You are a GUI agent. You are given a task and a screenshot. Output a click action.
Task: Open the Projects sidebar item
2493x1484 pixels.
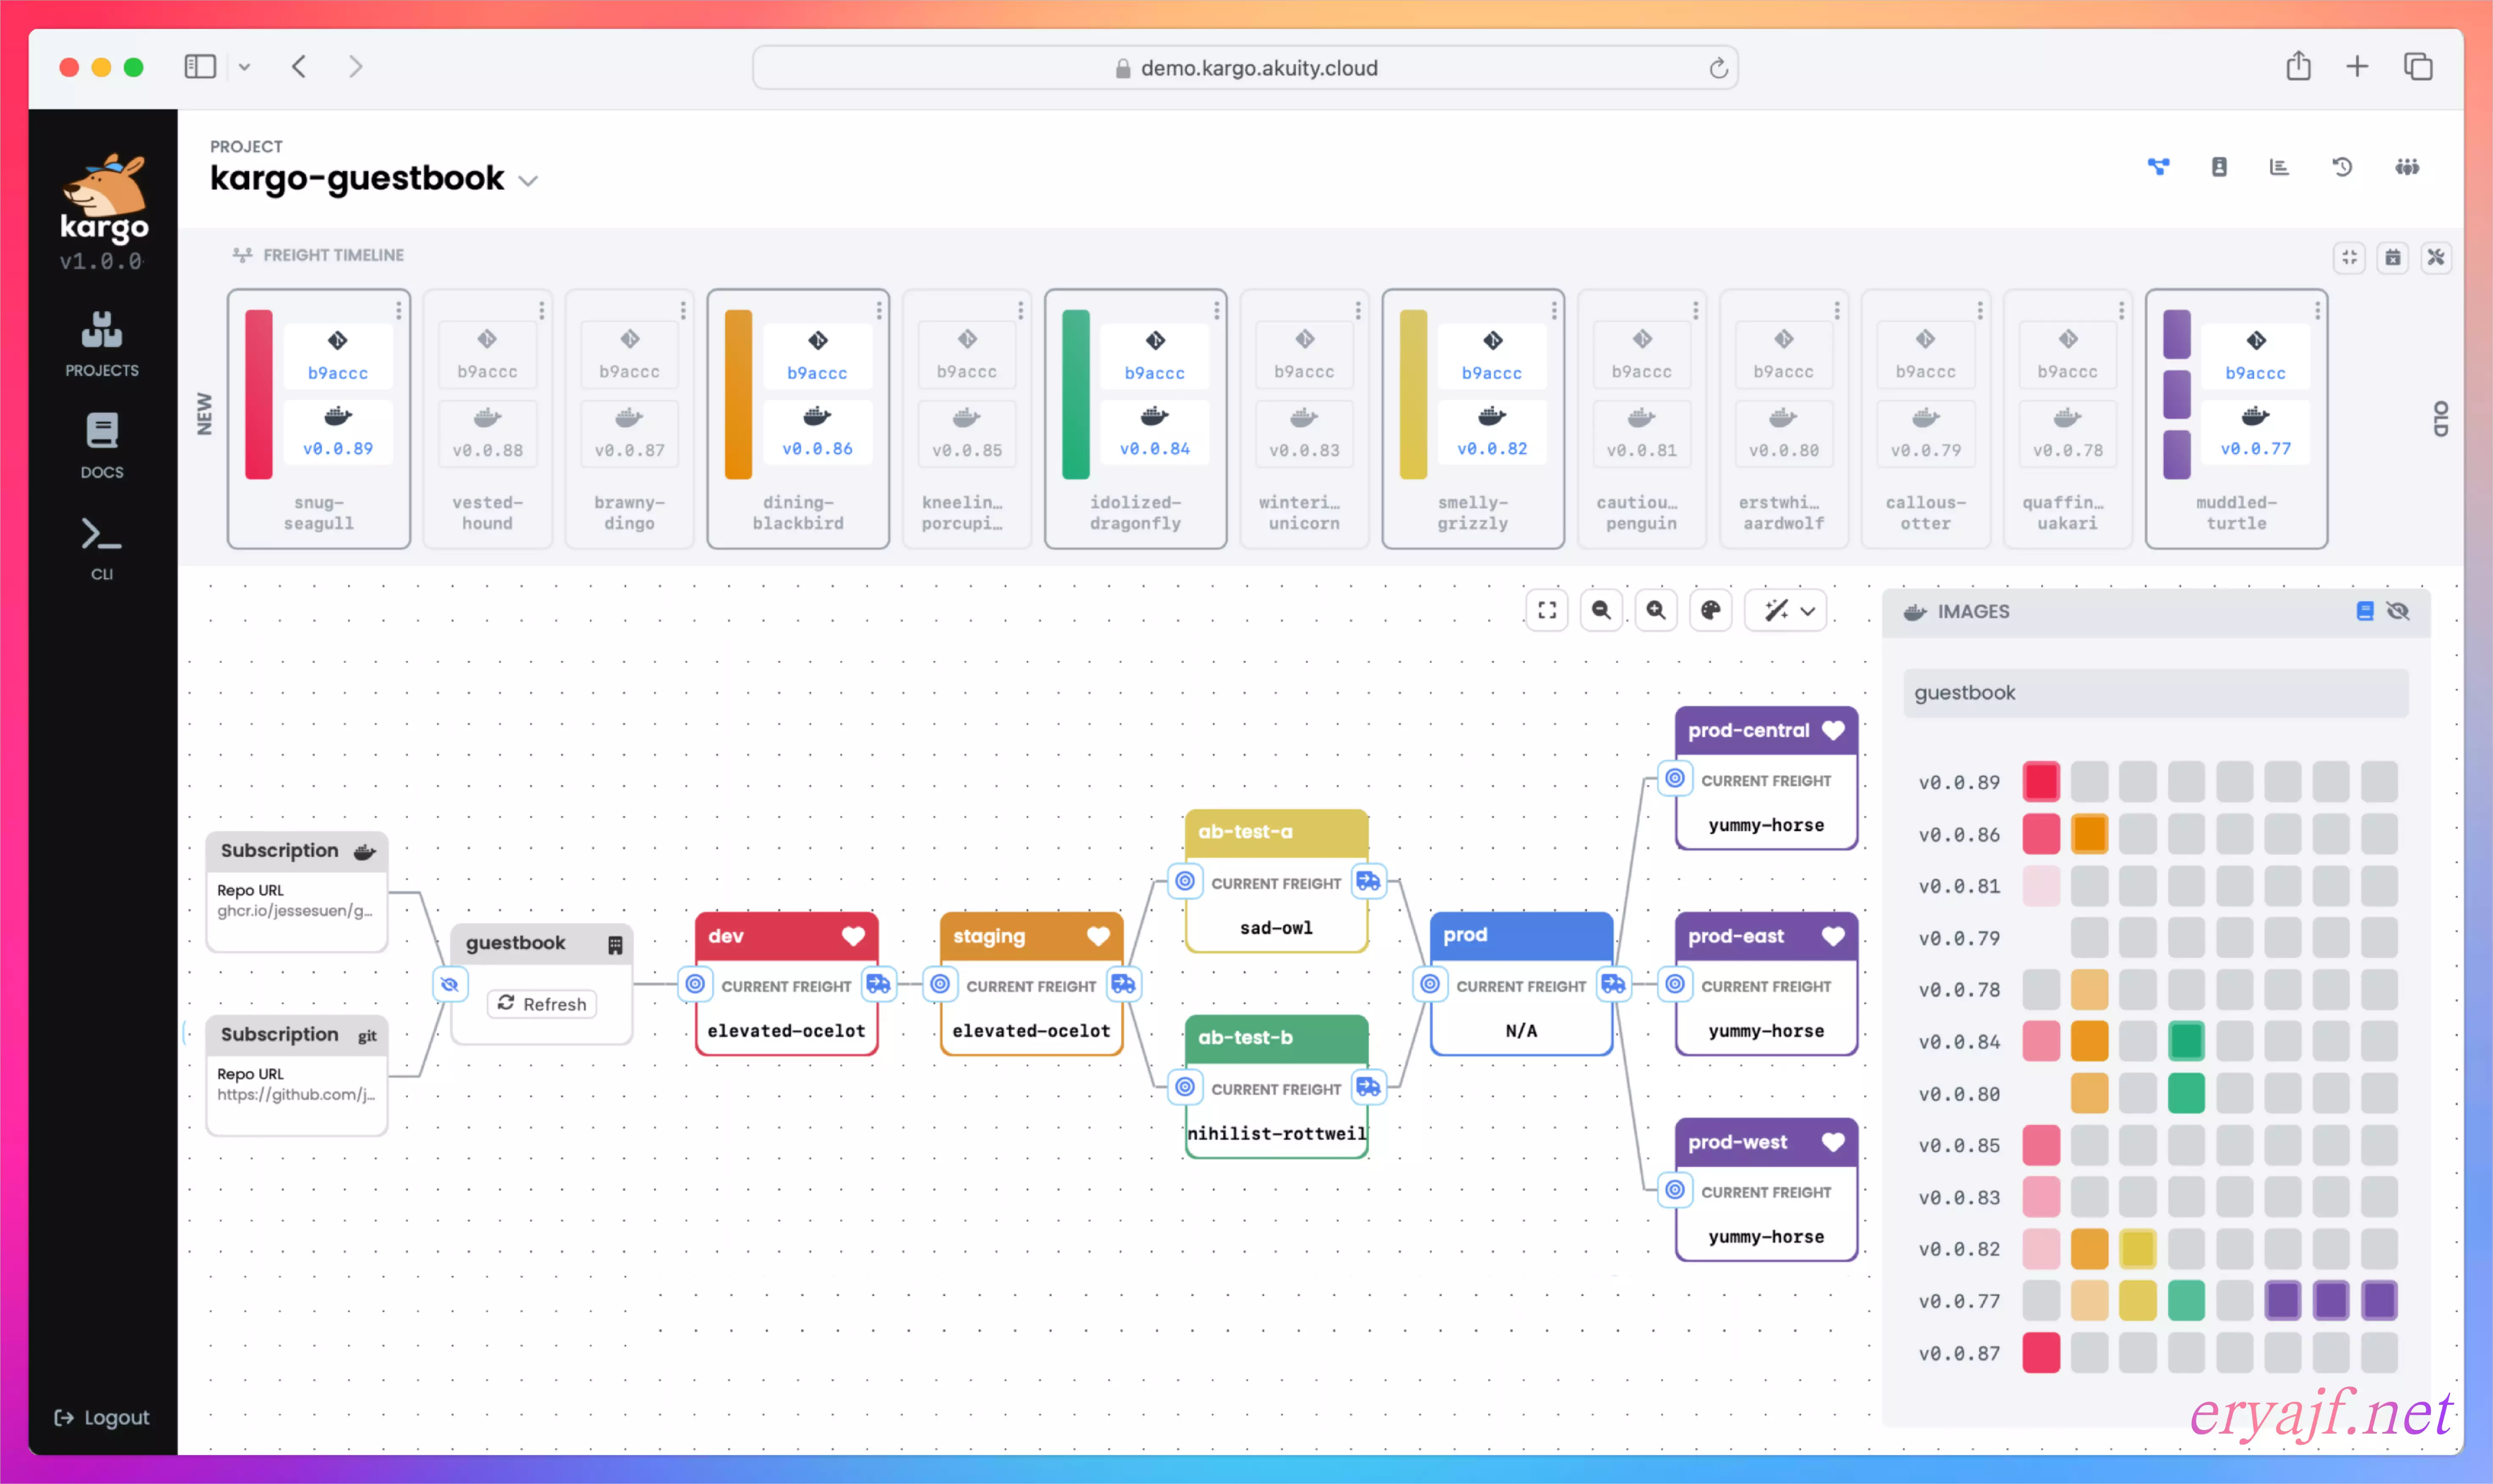pos(102,343)
